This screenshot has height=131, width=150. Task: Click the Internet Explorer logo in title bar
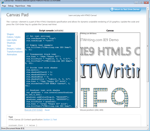[2, 2]
